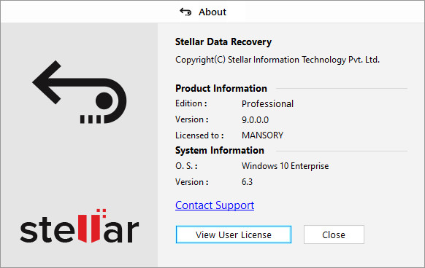Click the 'Edition :' label
Screen dimensions: 425x268
(191, 103)
